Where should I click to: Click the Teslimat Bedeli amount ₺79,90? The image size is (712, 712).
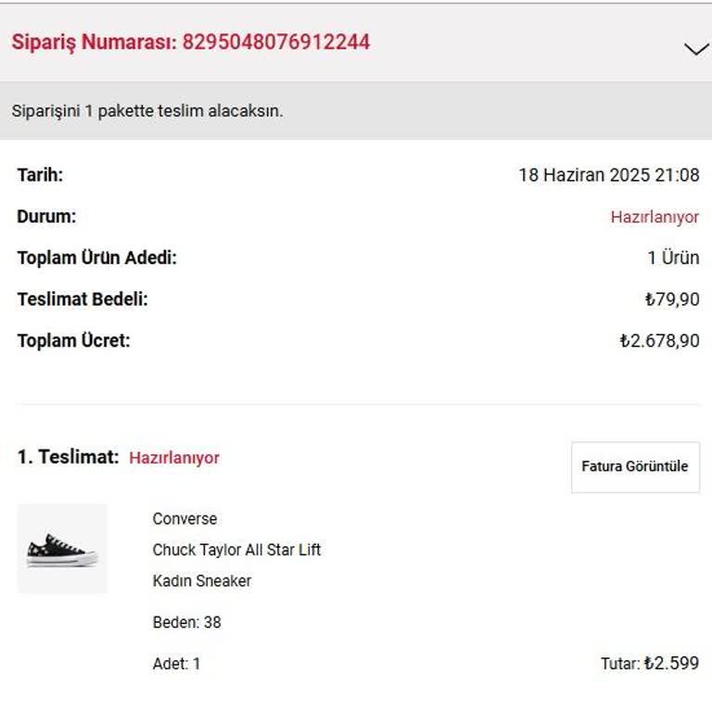click(671, 299)
